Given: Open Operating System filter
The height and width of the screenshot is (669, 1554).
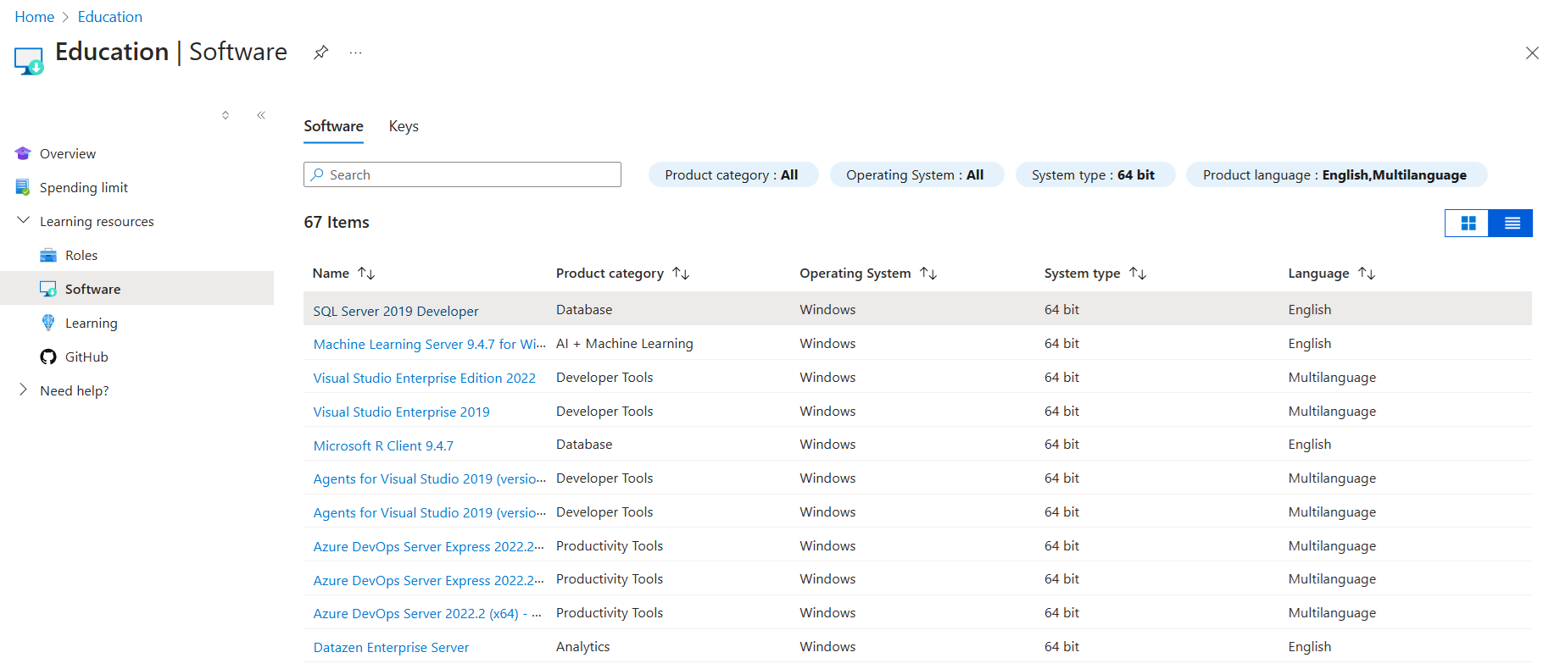Looking at the screenshot, I should point(916,174).
